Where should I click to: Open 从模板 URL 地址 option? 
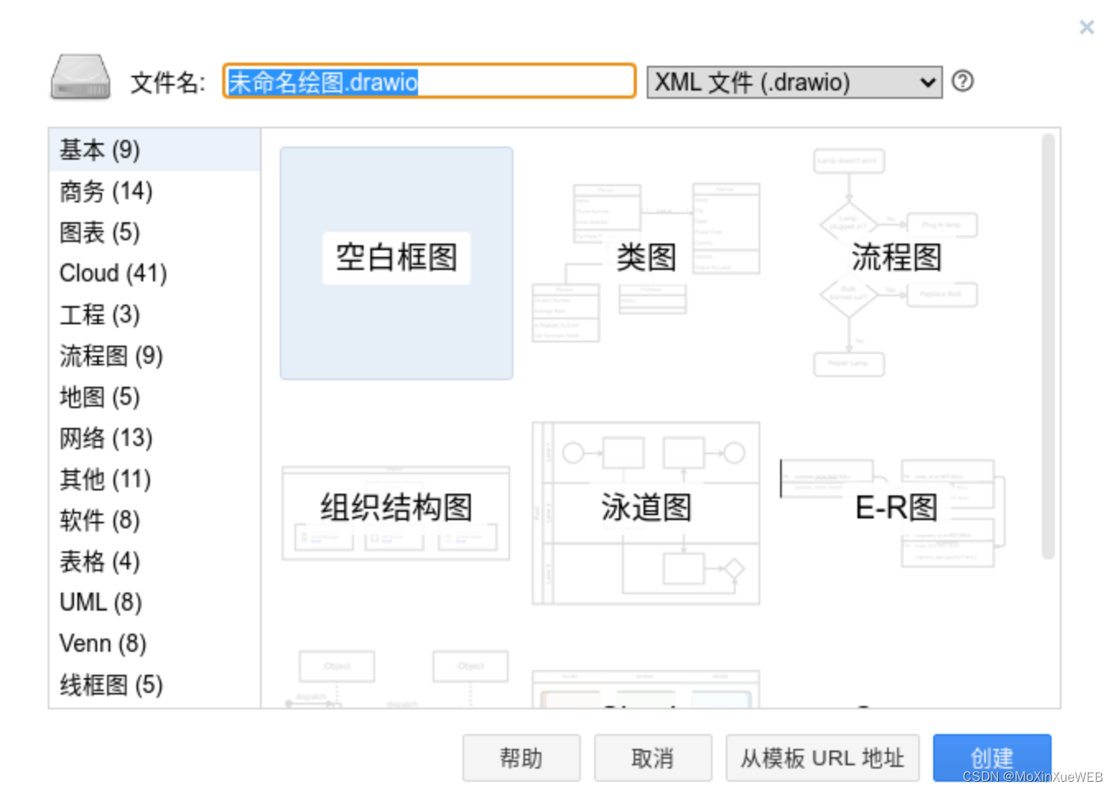pyautogui.click(x=821, y=757)
